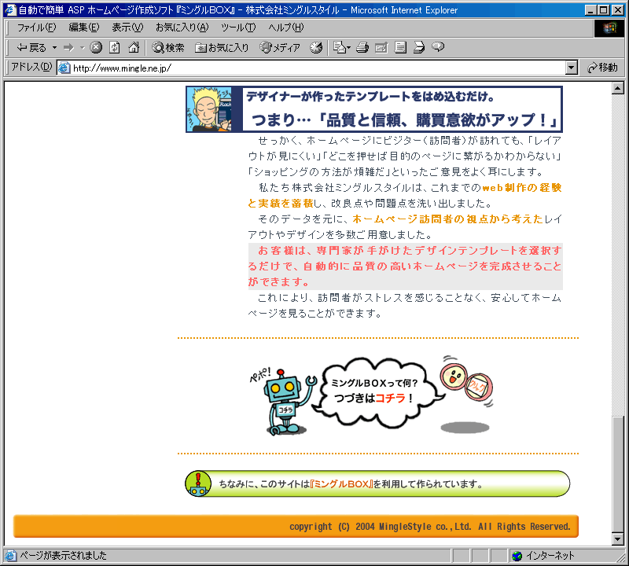Click the scrollbar down arrow
The image size is (629, 566).
618,539
